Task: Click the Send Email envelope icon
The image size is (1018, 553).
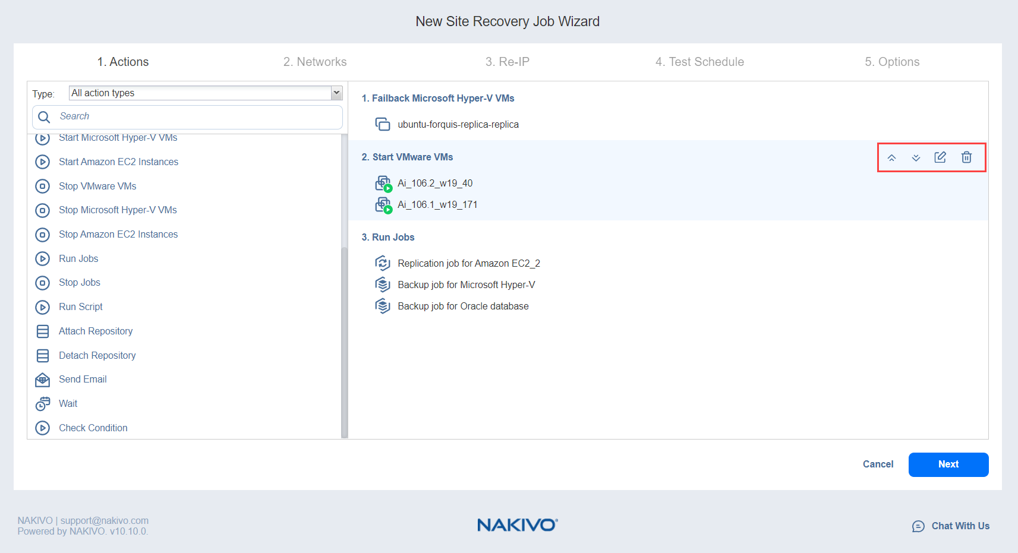Action: 42,380
